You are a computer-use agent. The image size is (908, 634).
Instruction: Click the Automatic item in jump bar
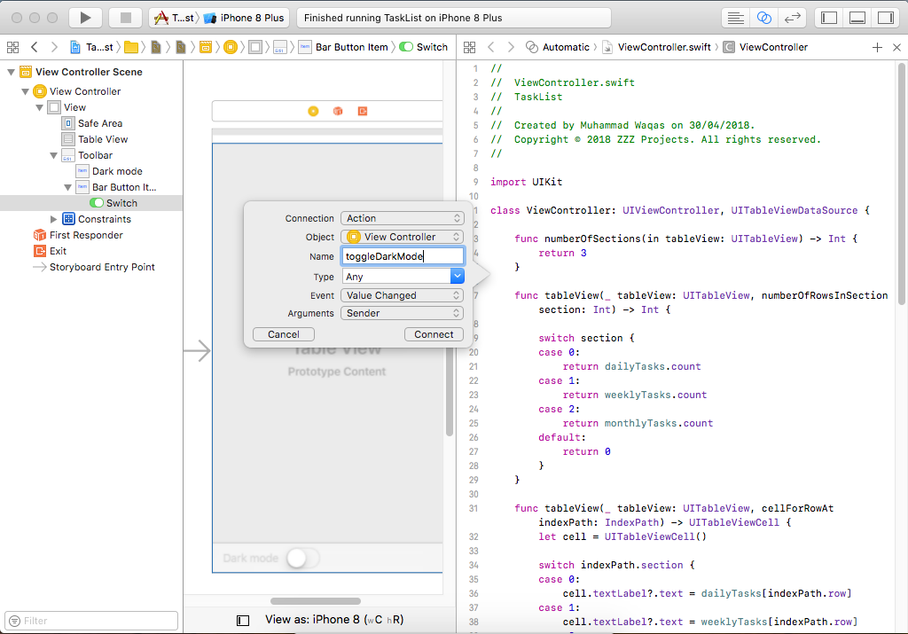[565, 47]
